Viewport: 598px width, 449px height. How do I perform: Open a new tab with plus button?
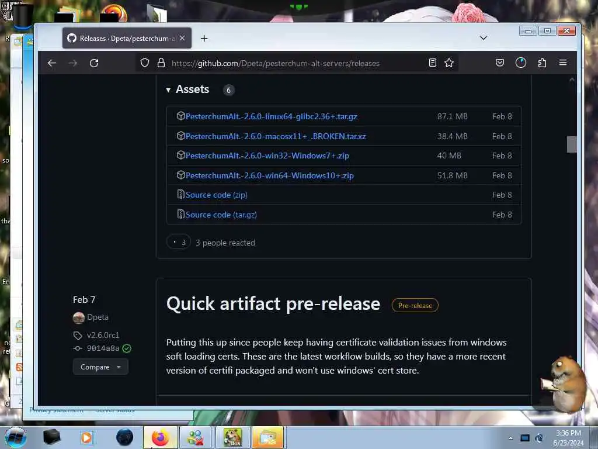tap(204, 38)
